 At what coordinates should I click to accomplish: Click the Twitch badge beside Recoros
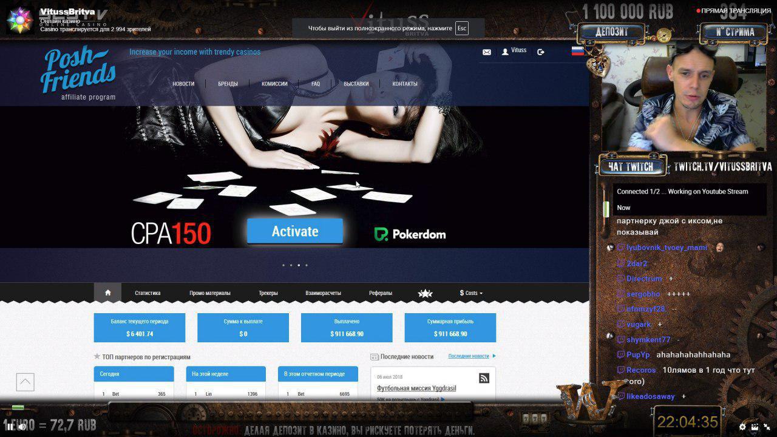pos(620,370)
